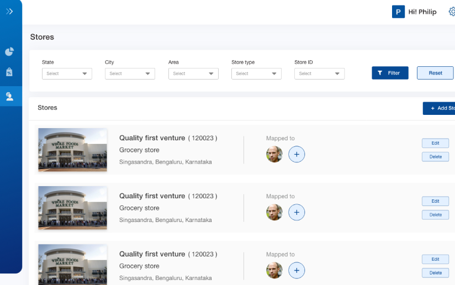Select the active stores person icon in sidebar
The image size is (455, 285).
(9, 96)
